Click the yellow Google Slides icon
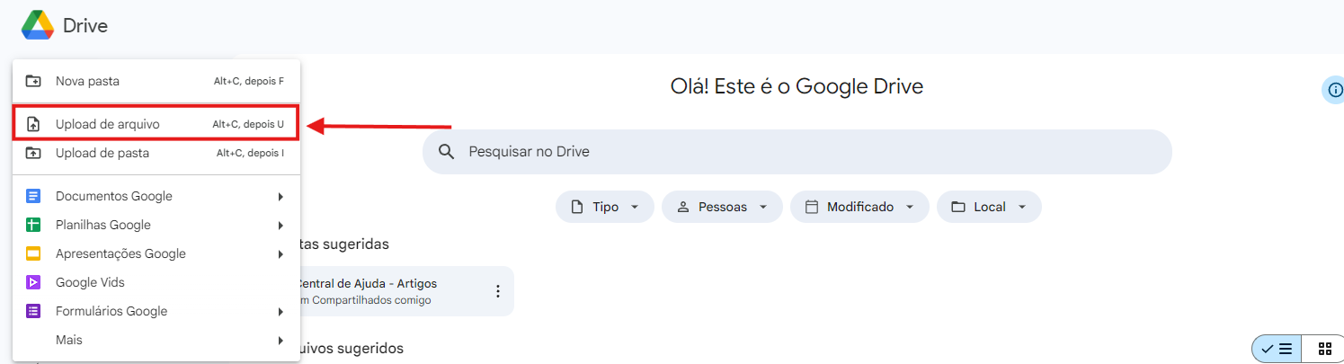1344x364 pixels. 33,253
